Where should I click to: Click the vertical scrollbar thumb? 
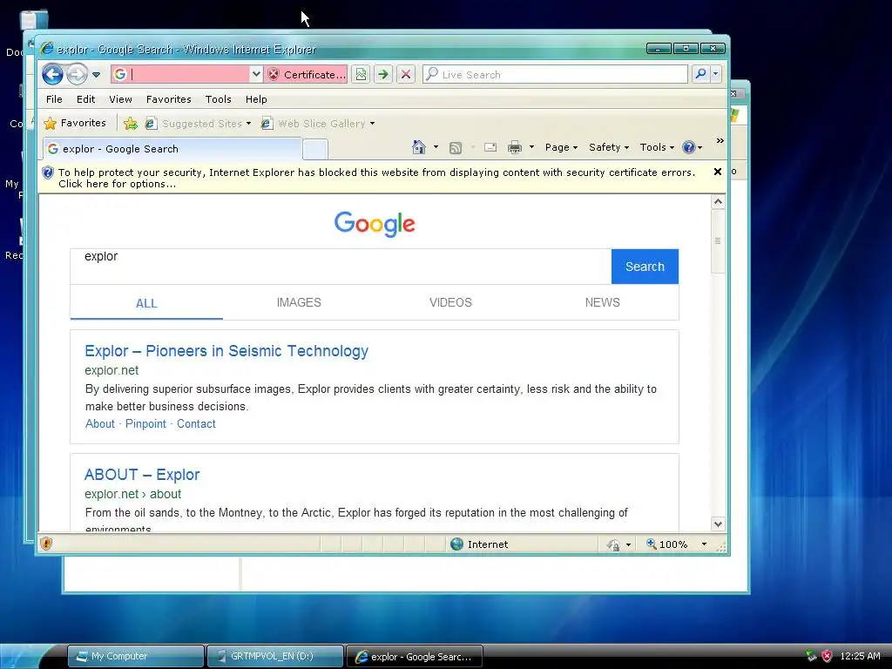coord(718,240)
